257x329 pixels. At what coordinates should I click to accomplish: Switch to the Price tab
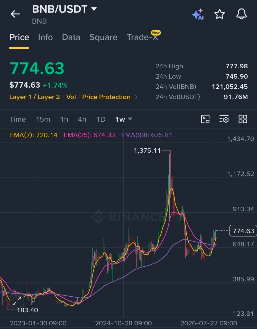[19, 37]
